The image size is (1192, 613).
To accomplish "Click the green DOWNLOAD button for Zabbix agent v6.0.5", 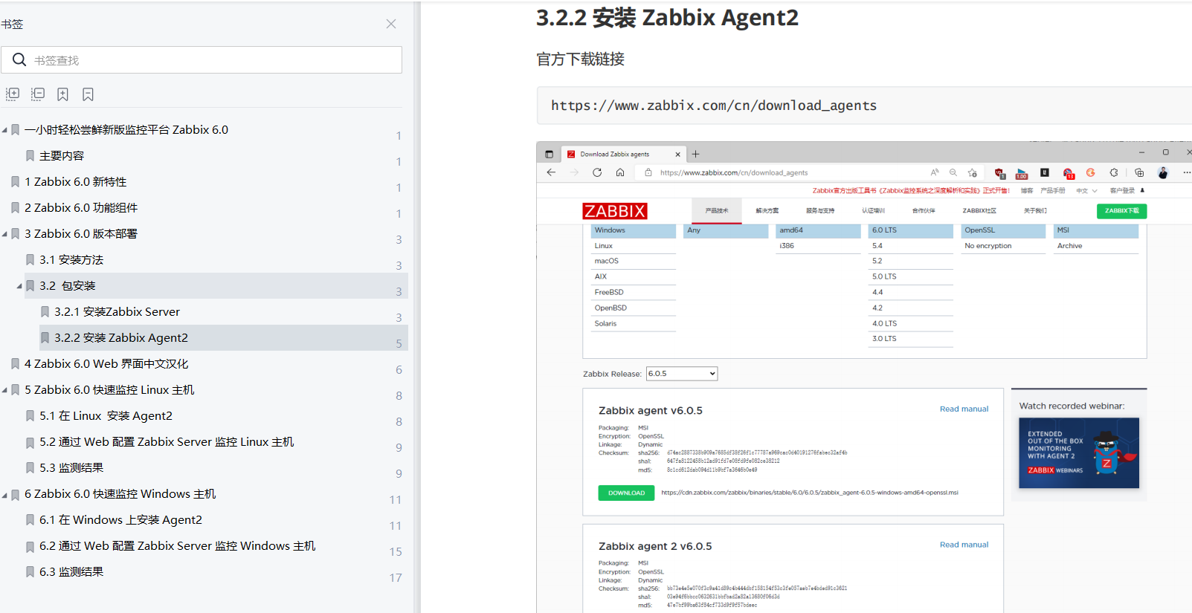I will pyautogui.click(x=626, y=493).
